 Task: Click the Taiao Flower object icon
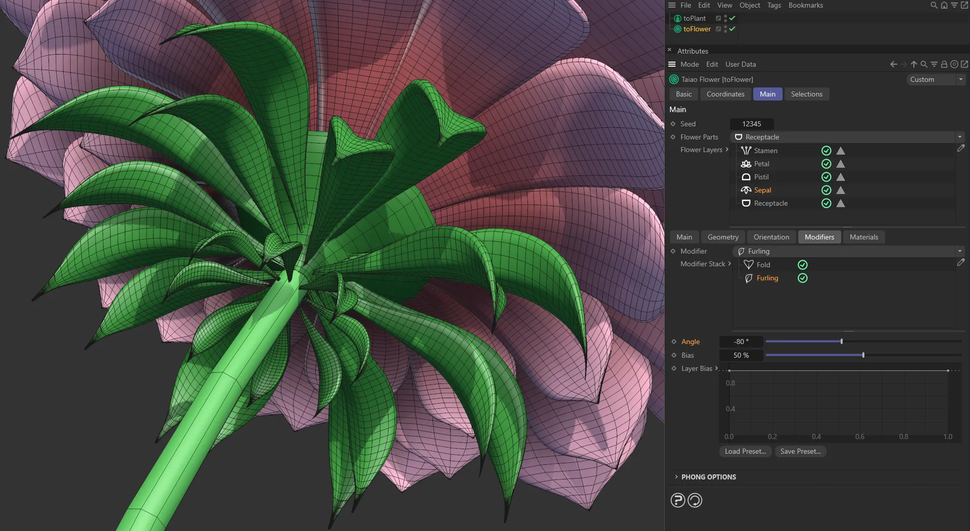pyautogui.click(x=673, y=79)
